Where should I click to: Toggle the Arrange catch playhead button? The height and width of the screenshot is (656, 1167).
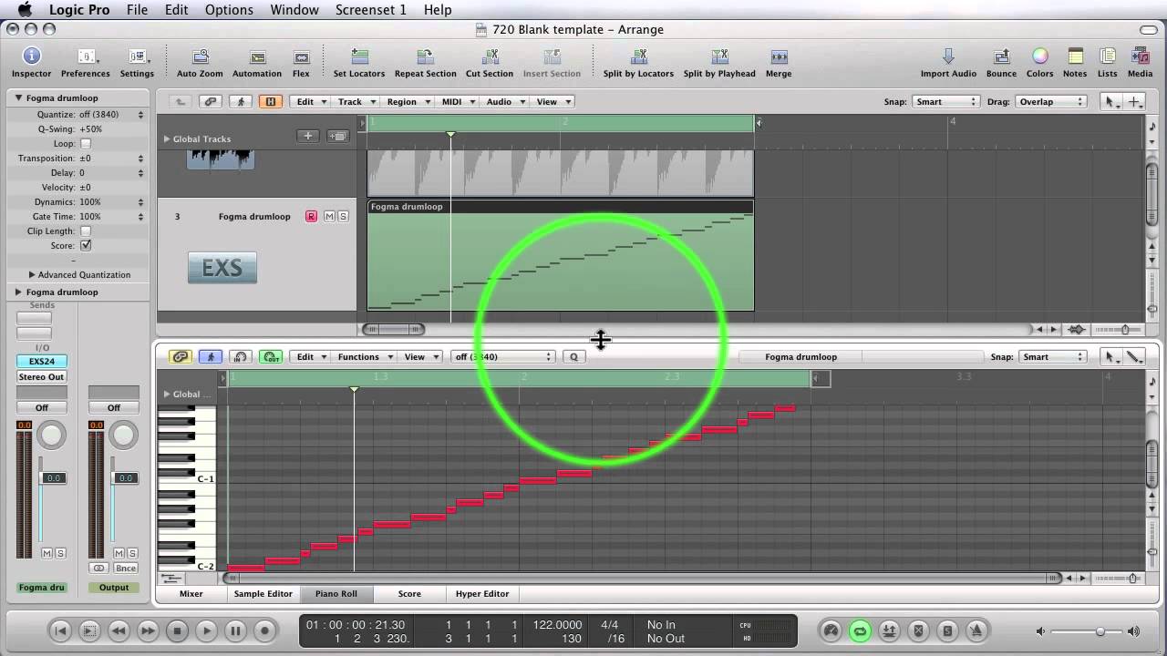pos(240,101)
